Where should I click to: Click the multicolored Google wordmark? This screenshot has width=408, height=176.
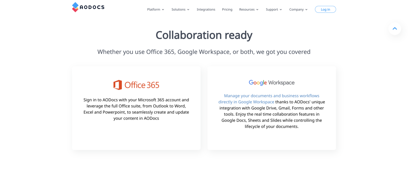(x=258, y=83)
